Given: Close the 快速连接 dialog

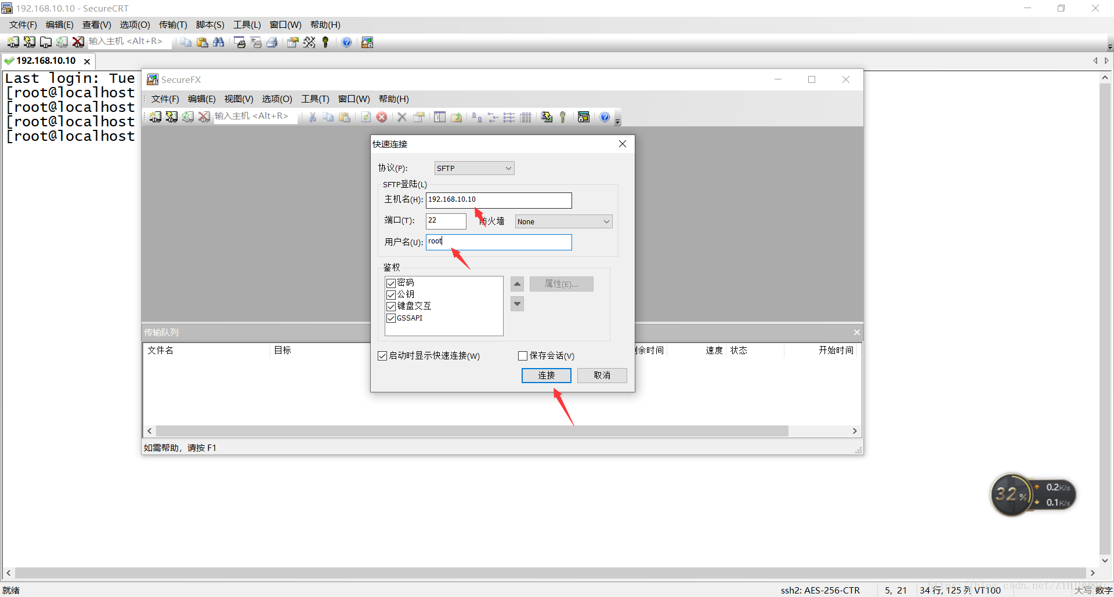Looking at the screenshot, I should (x=623, y=144).
